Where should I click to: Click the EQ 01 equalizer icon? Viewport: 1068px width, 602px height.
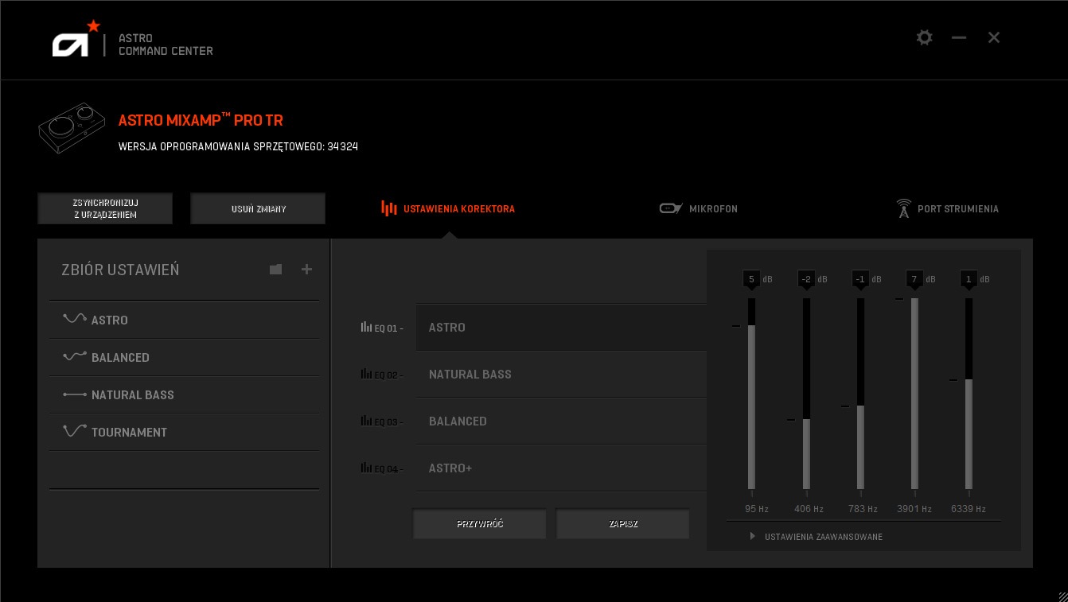point(366,327)
